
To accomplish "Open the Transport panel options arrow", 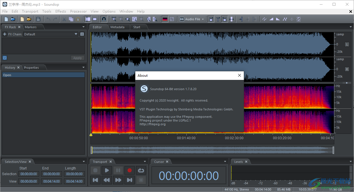I will click(145, 161).
